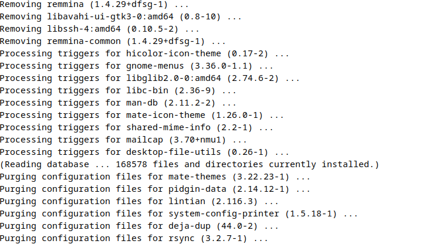Click the system-config-printer package text
This screenshot has width=422, height=244.
click(x=224, y=214)
